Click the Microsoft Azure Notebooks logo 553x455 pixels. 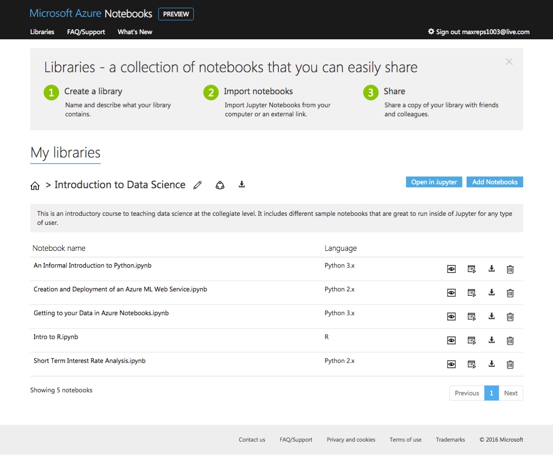pos(91,14)
